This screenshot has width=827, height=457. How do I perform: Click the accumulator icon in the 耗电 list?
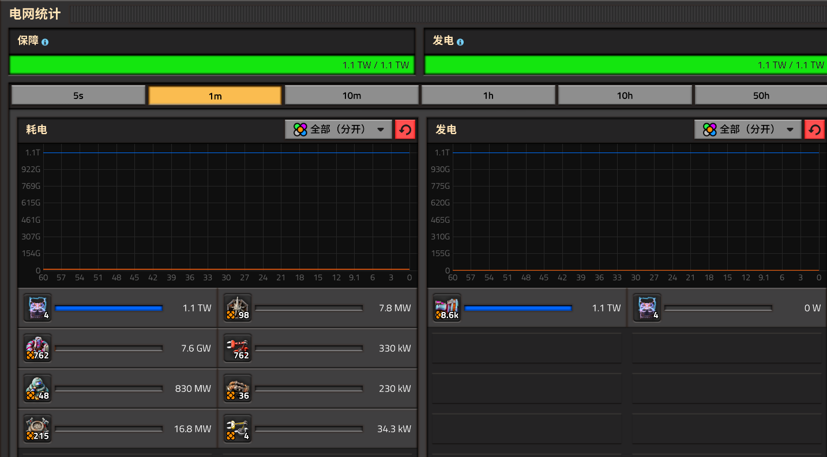click(x=37, y=308)
